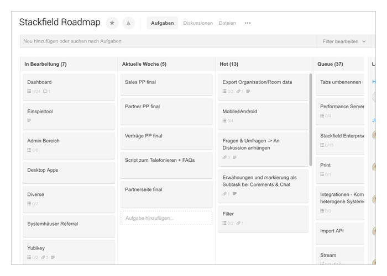This screenshot has height=276, width=387.
Task: Open the Desktop Apps task card
Action: pos(69,172)
